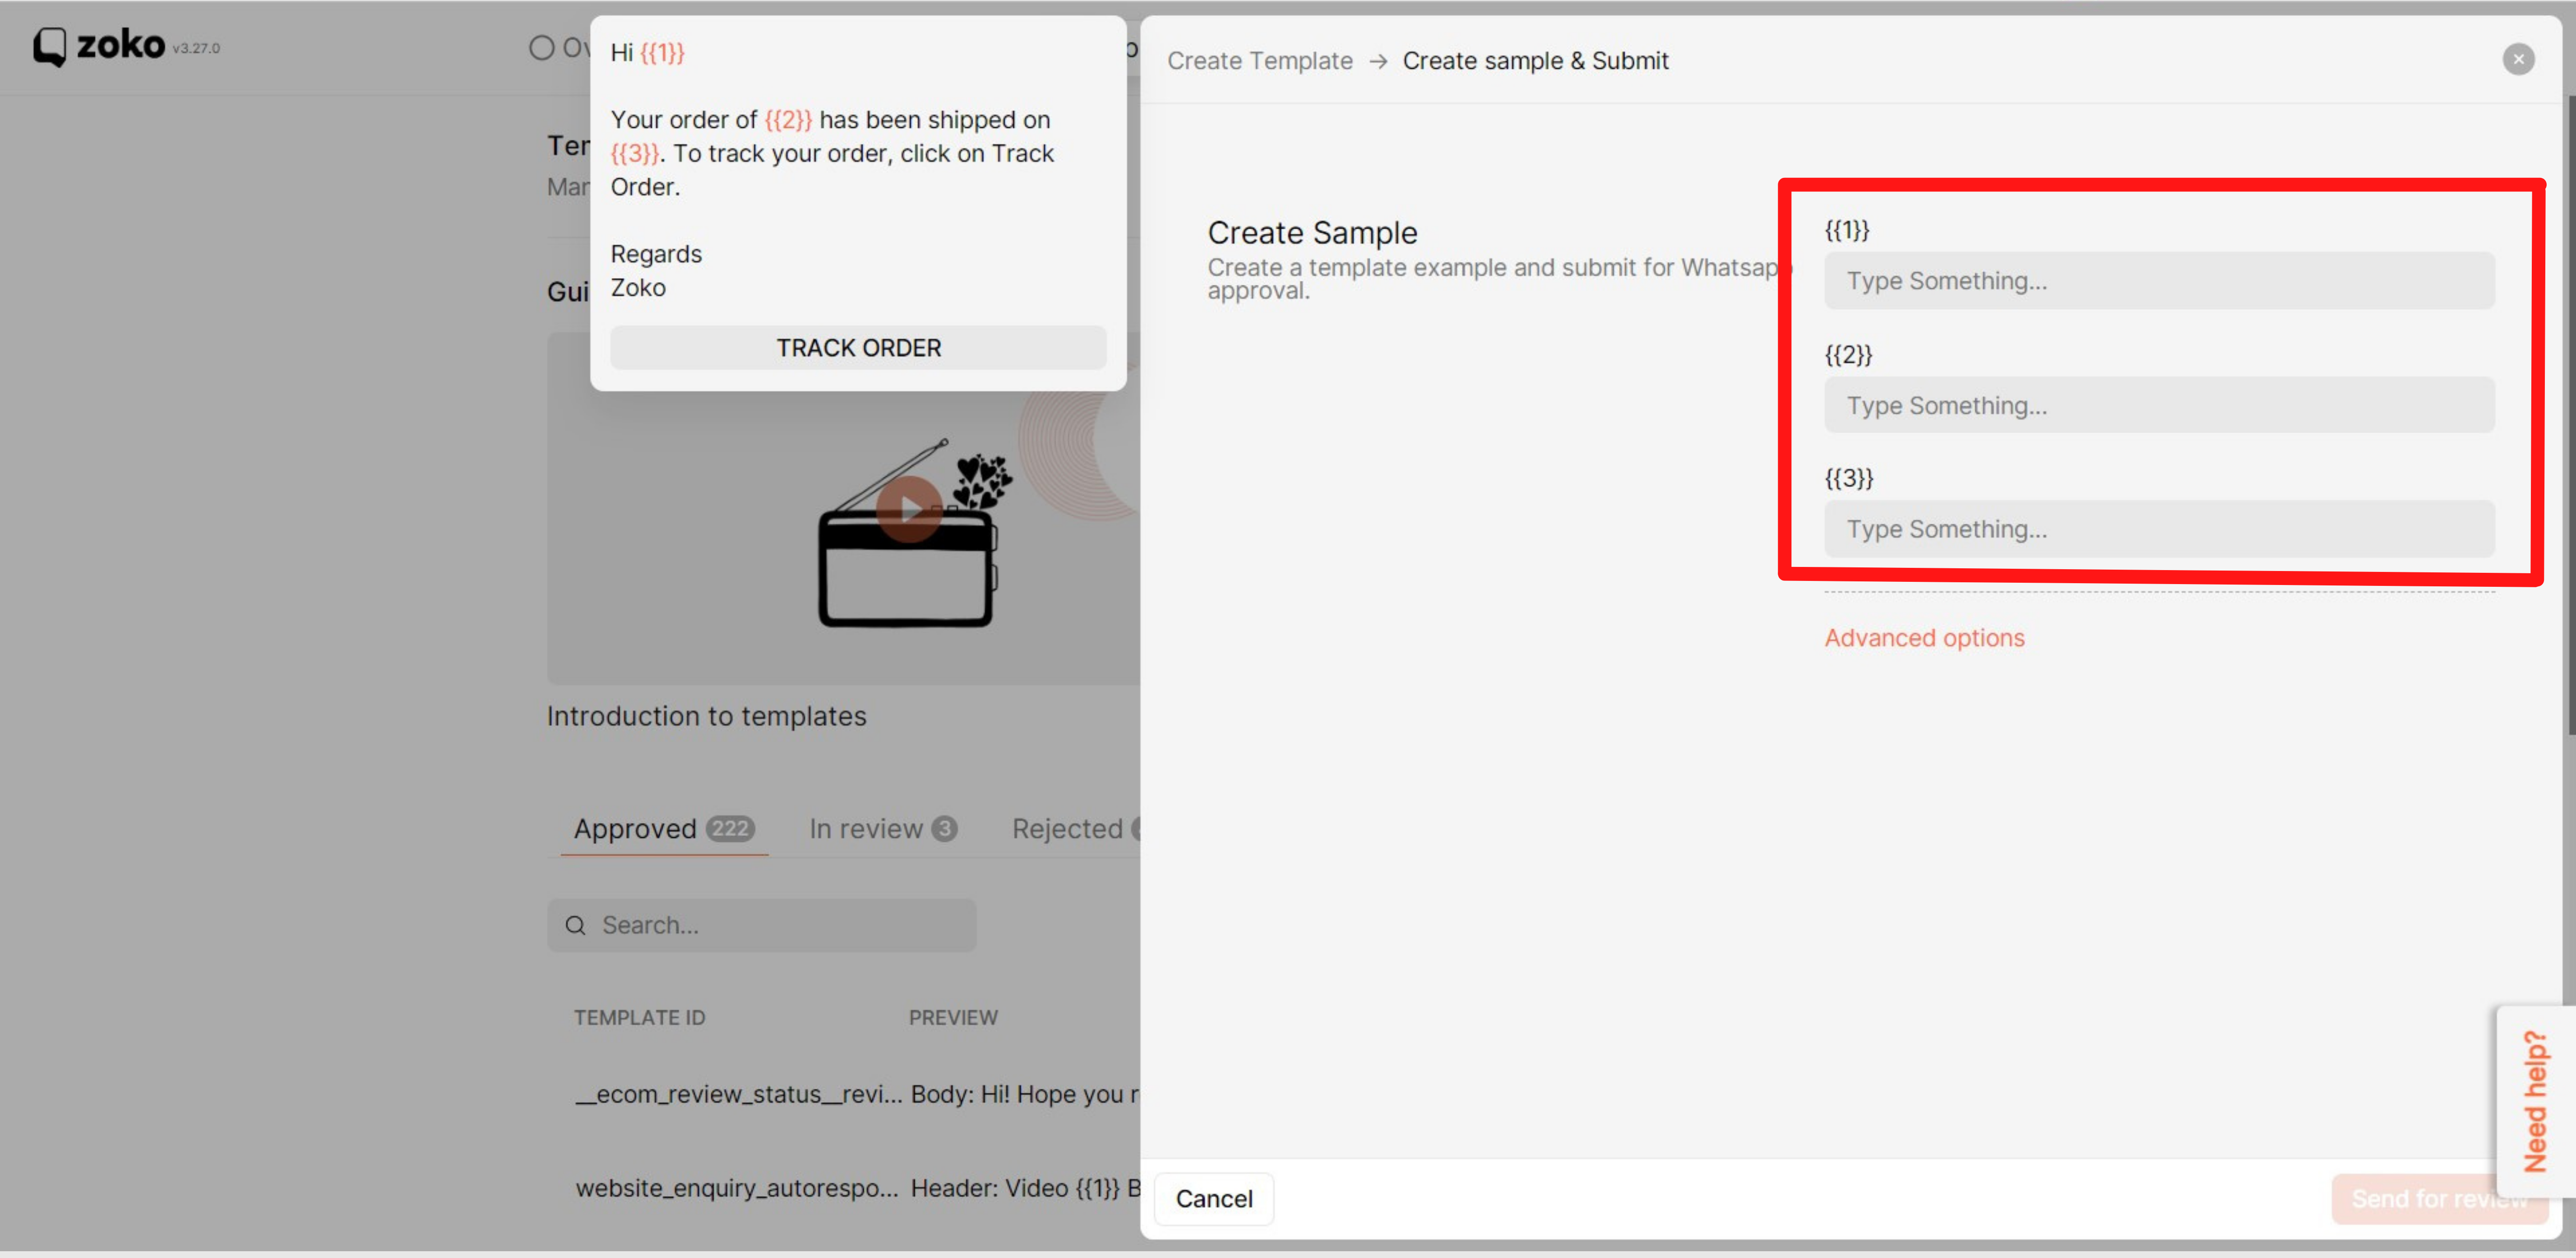Fill the {{1}} sample input field
This screenshot has width=2576, height=1258.
[x=2158, y=281]
